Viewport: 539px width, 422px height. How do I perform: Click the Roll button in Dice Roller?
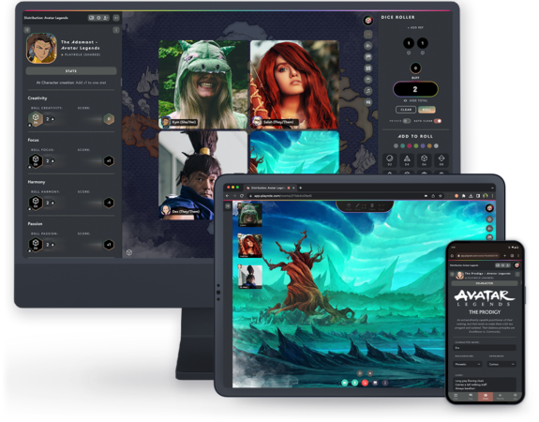(427, 110)
